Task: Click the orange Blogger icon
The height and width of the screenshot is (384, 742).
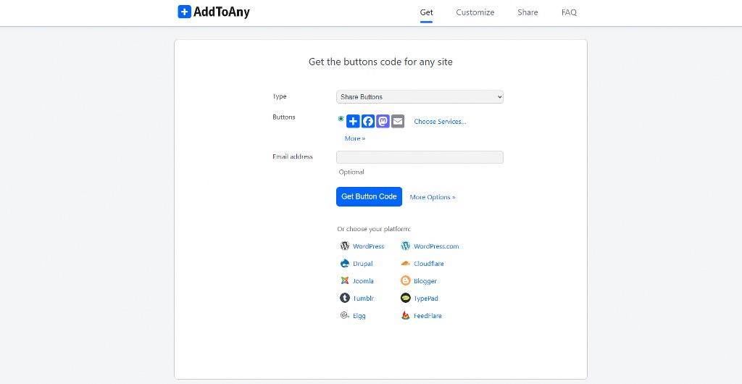Action: (x=406, y=281)
